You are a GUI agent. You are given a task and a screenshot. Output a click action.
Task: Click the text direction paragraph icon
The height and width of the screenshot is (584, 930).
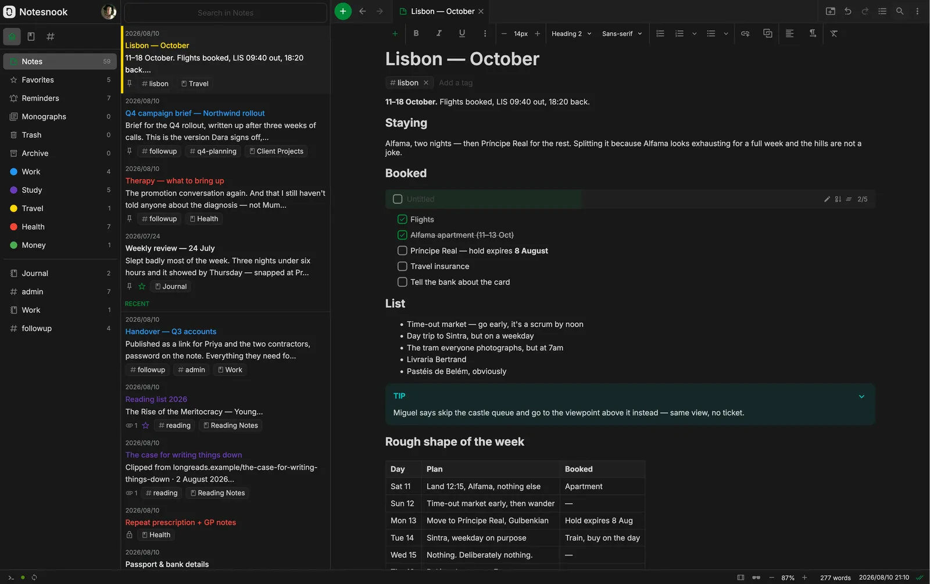813,34
